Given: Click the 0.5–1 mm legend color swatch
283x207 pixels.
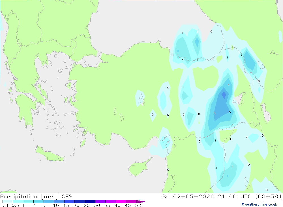Looking at the screenshot, I should pyautogui.click(x=18, y=201).
